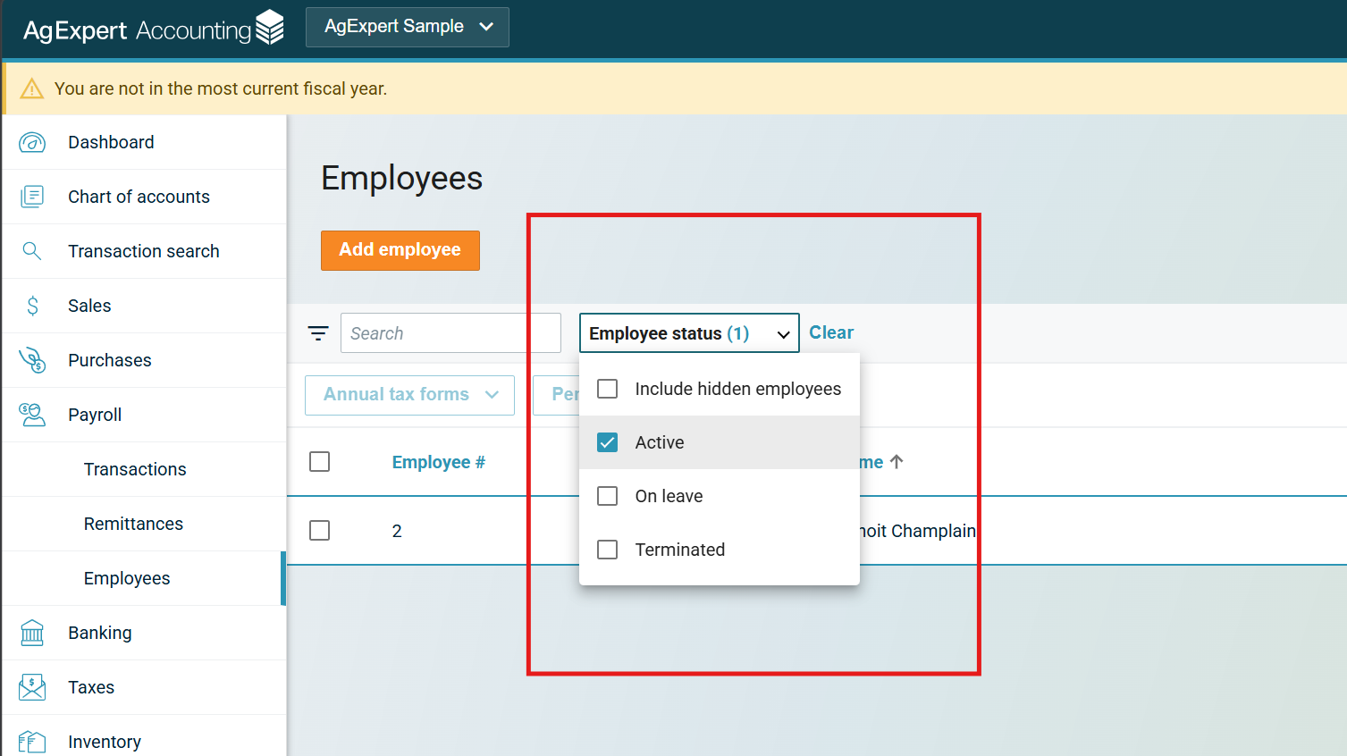Click the partially hidden Per button
Image resolution: width=1347 pixels, height=756 pixels.
556,395
